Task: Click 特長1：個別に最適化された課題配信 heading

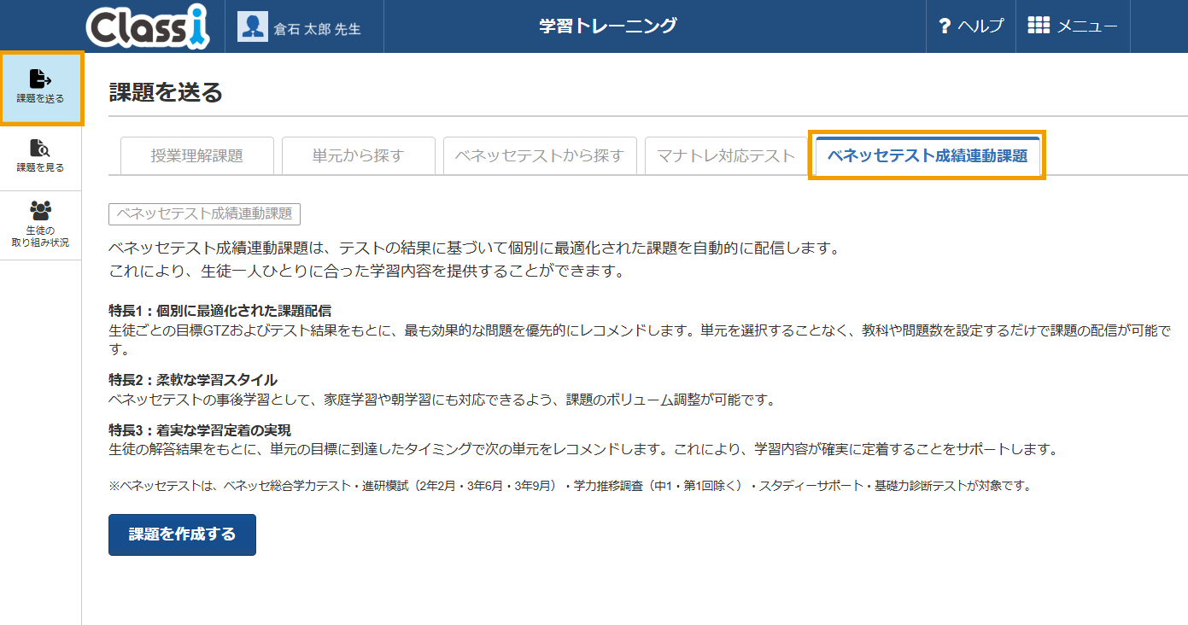Action: point(219,310)
